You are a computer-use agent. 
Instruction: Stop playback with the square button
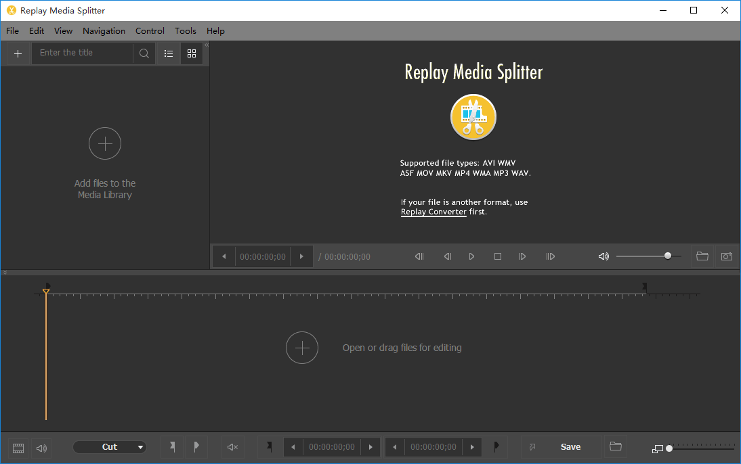click(x=498, y=256)
